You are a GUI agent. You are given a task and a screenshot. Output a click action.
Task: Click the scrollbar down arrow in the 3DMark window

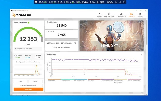[147, 95]
